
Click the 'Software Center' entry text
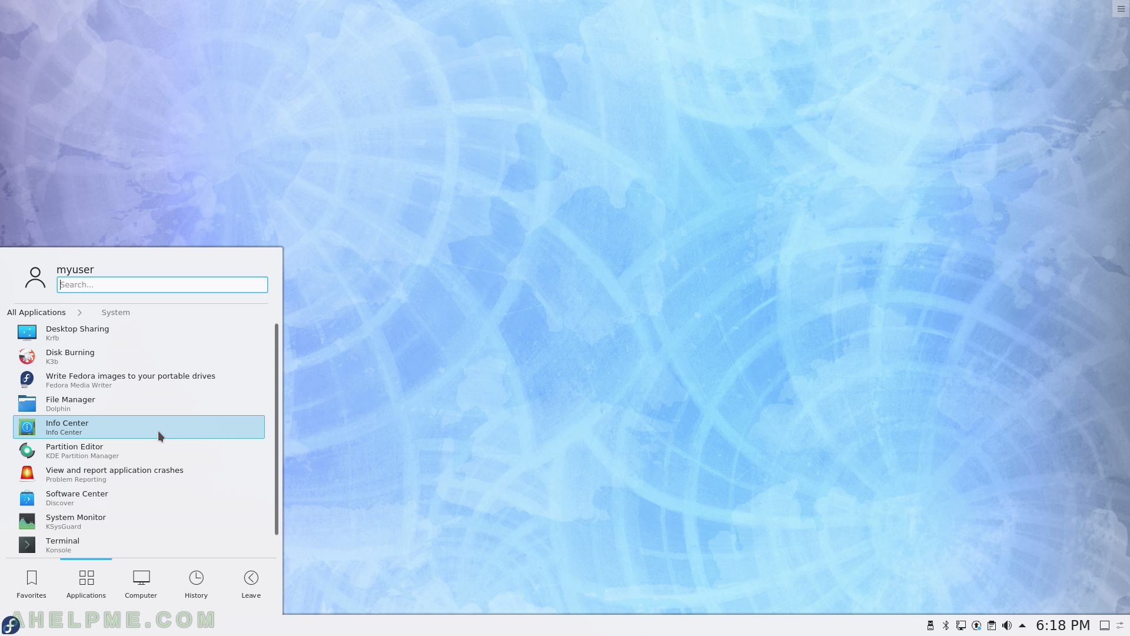(77, 494)
